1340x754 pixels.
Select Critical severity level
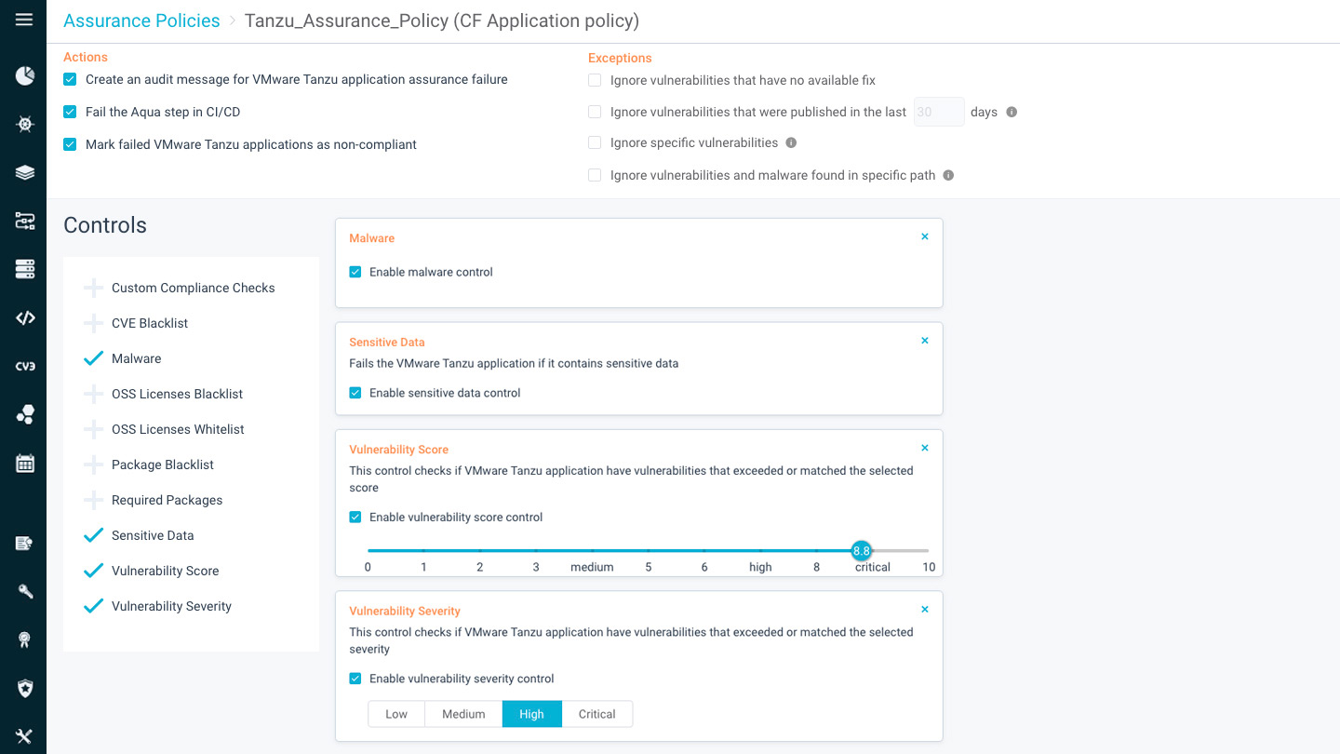[x=596, y=714]
